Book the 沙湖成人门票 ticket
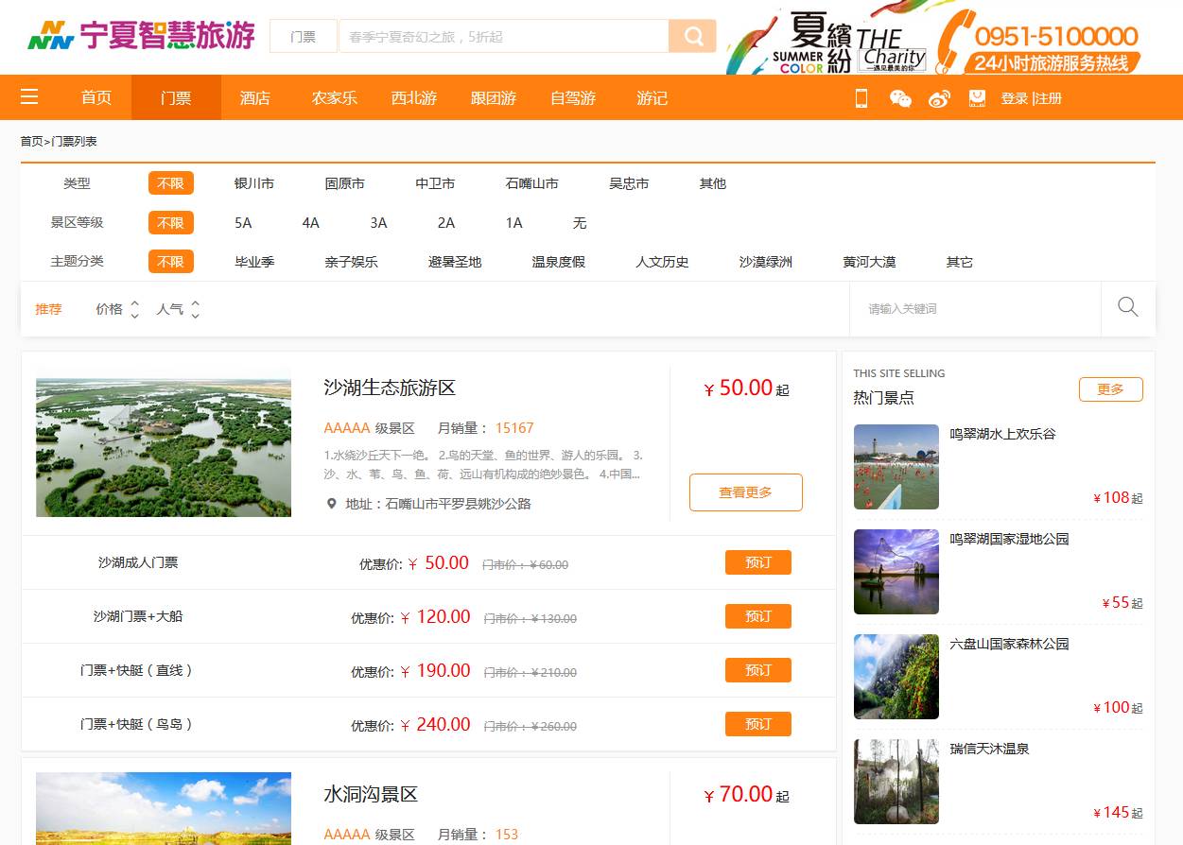The height and width of the screenshot is (845, 1183). [758, 562]
